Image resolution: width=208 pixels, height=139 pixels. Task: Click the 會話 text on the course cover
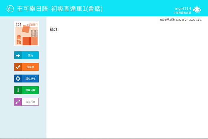pos(19,40)
